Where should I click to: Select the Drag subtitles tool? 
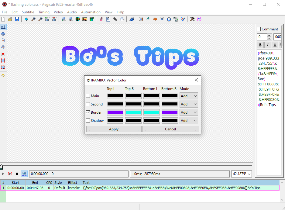point(3,34)
